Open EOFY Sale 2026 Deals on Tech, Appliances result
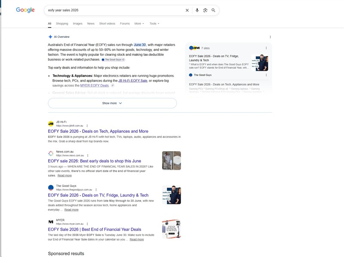The image size is (344, 257). [x=98, y=131]
